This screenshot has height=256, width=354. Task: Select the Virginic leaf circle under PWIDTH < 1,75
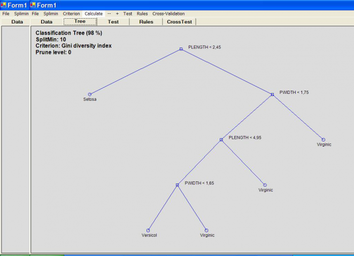click(324, 140)
